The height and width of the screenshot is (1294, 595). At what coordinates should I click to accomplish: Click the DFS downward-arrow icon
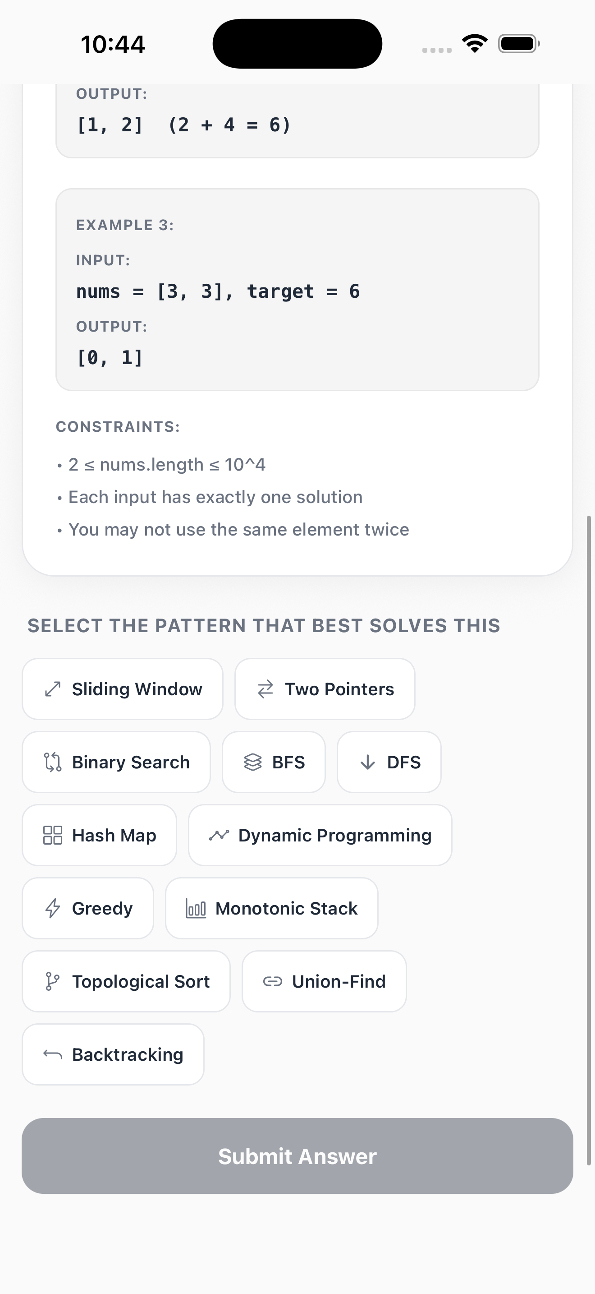point(368,762)
